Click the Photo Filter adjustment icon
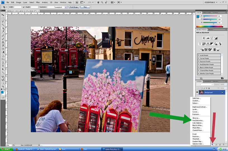The height and width of the screenshot is (151, 228). 216,44
